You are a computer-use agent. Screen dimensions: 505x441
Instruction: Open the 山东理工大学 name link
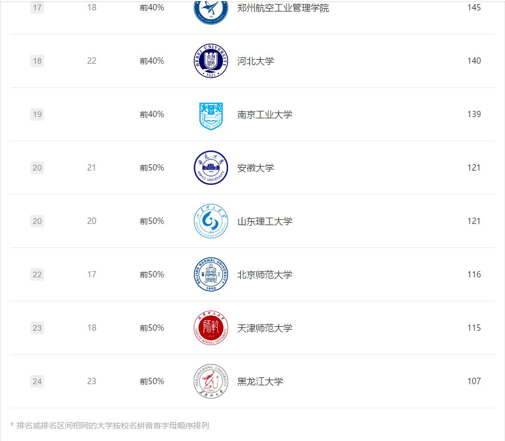[265, 221]
